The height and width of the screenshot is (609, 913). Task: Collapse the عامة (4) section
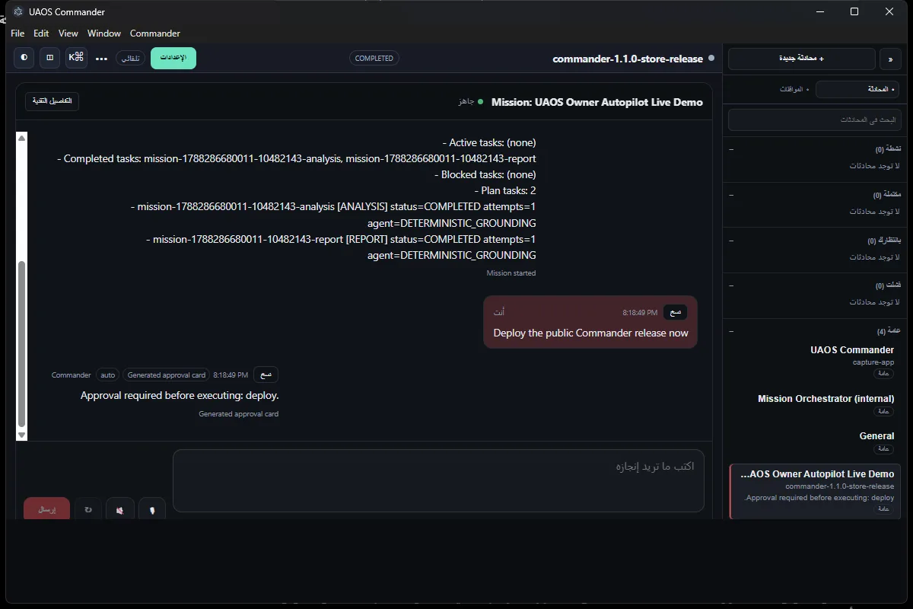732,331
